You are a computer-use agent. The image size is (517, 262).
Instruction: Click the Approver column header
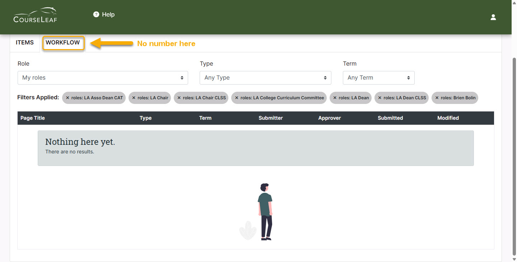click(x=329, y=118)
